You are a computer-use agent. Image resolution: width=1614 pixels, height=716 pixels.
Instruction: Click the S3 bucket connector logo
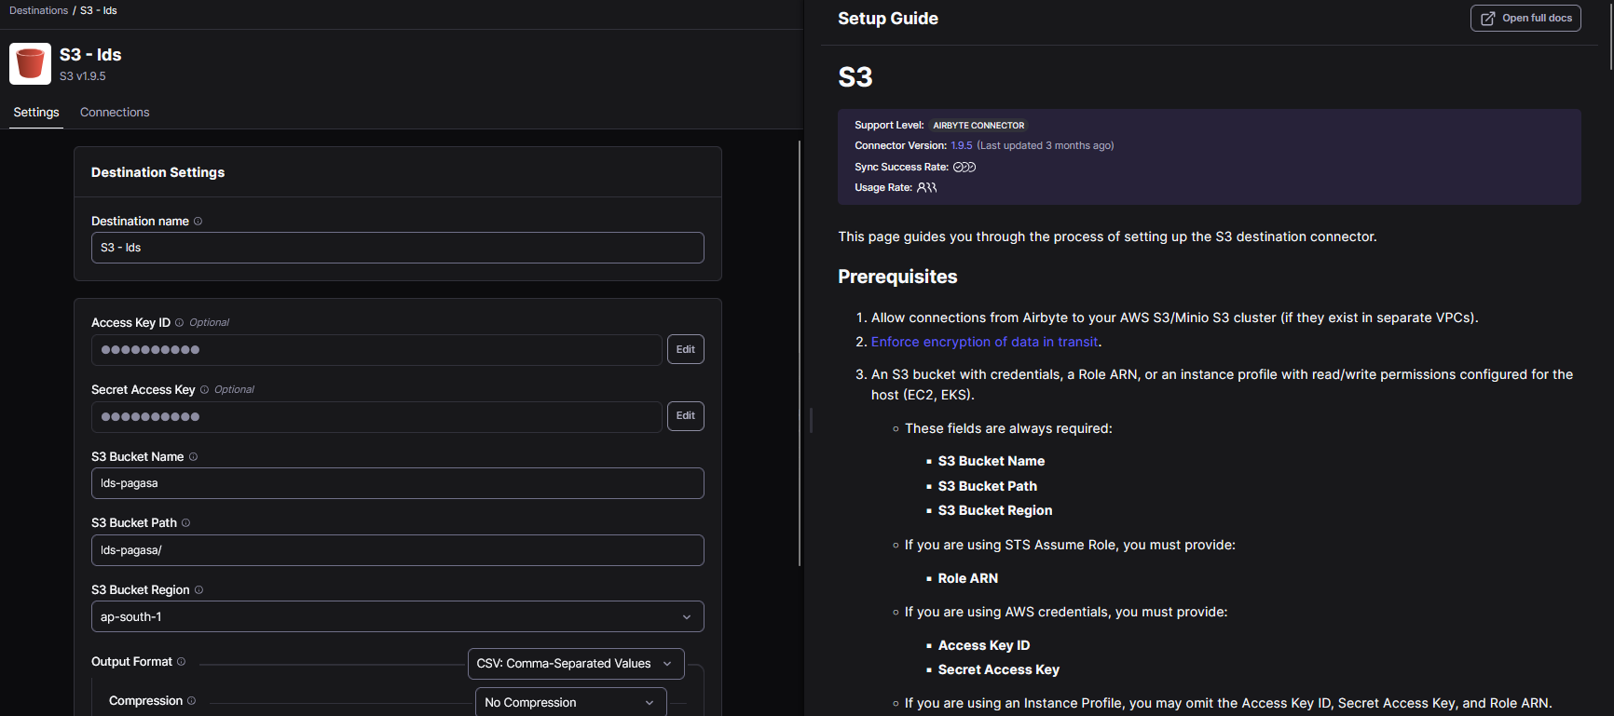tap(30, 63)
